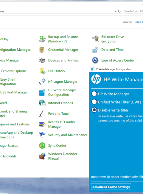Open the Device Manager link
The height and width of the screenshot is (194, 143).
pos(10,60)
